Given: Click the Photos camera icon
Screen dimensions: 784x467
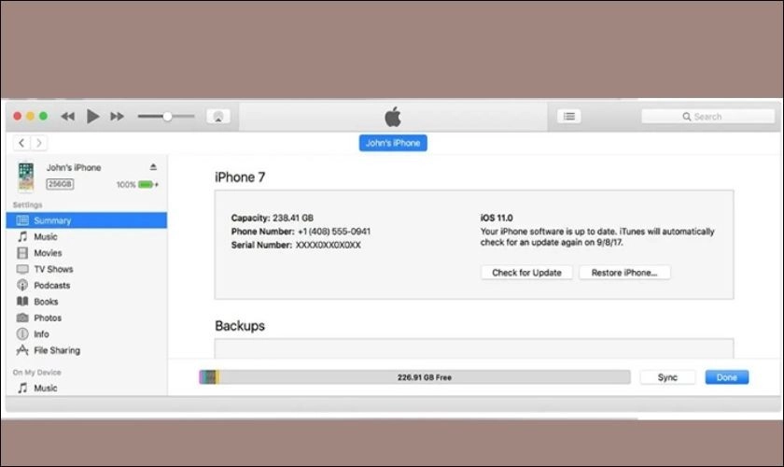Looking at the screenshot, I should coord(22,318).
